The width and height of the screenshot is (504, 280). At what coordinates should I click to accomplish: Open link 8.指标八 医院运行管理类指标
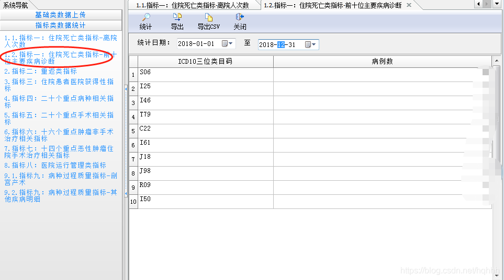click(55, 165)
